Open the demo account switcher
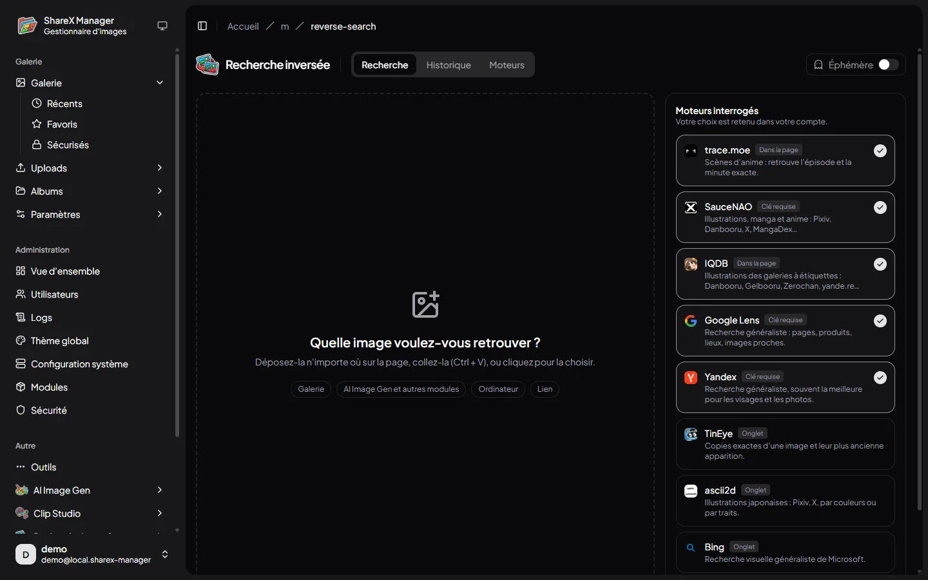 pyautogui.click(x=93, y=554)
